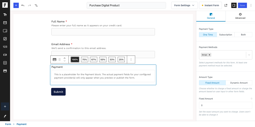This screenshot has width=255, height=127.
Task: Set block width to 100%
Action: pos(75,59)
